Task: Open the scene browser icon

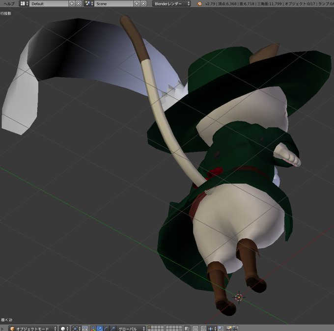Action: tap(88, 3)
